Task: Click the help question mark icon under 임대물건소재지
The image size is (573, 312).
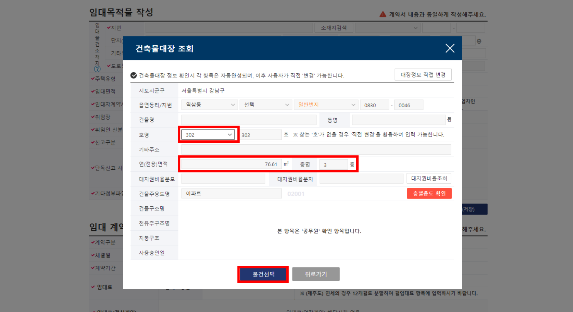Action: [97, 69]
